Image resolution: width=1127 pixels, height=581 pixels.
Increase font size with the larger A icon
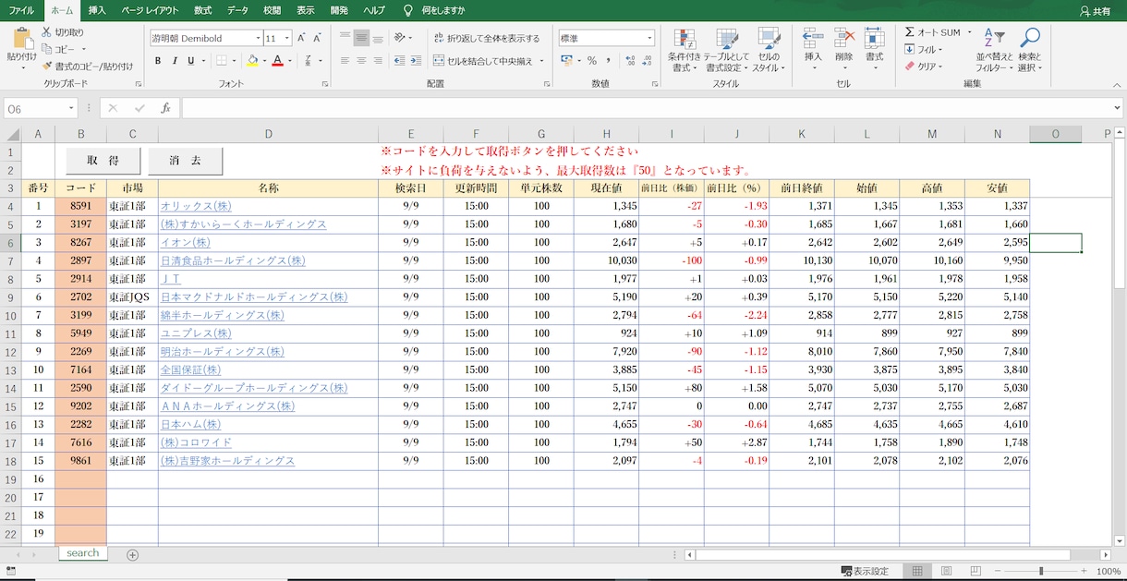click(x=302, y=38)
